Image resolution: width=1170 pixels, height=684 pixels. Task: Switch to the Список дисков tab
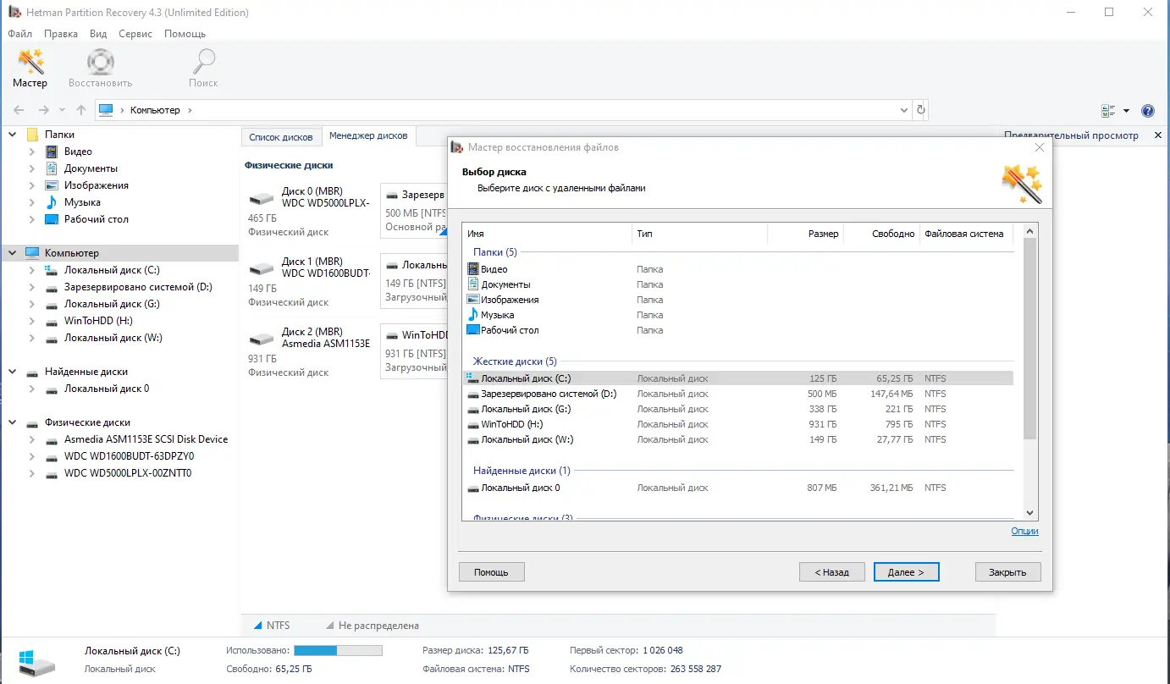(x=281, y=137)
